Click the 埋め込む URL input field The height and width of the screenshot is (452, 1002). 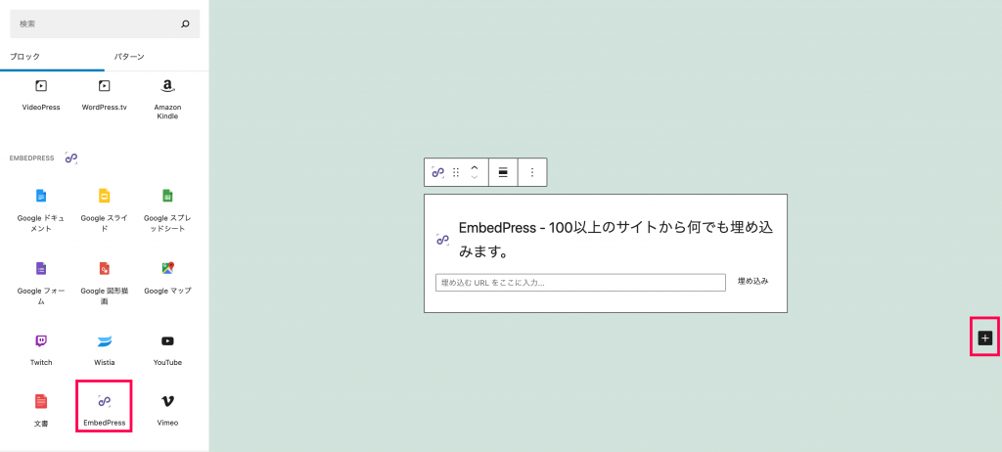[580, 283]
